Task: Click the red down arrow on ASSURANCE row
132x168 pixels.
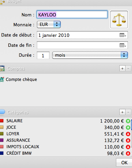Action: pyautogui.click(x=128, y=140)
